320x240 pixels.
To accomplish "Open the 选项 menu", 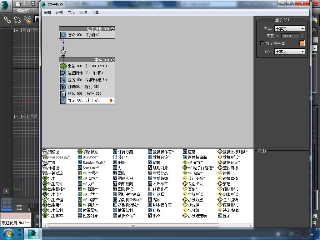I will tap(83, 12).
